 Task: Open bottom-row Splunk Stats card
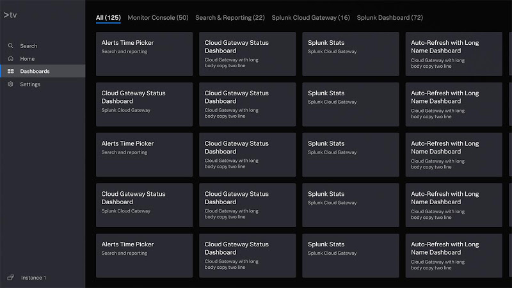click(351, 255)
